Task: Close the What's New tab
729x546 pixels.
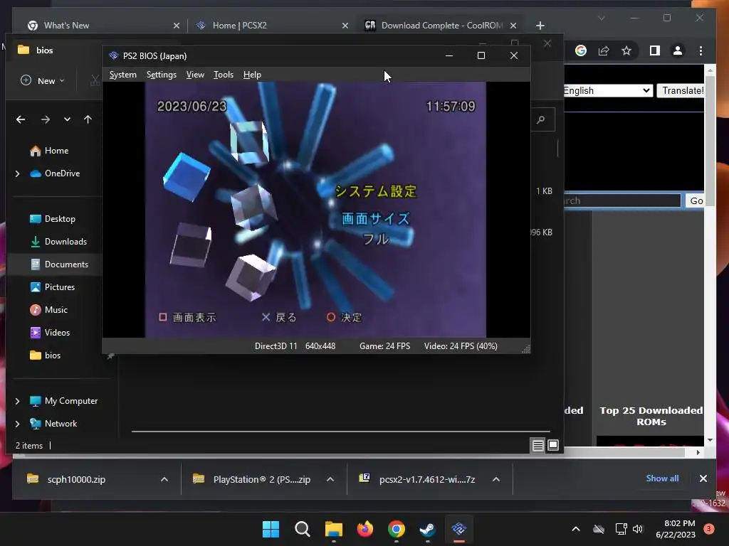Action: [177, 26]
